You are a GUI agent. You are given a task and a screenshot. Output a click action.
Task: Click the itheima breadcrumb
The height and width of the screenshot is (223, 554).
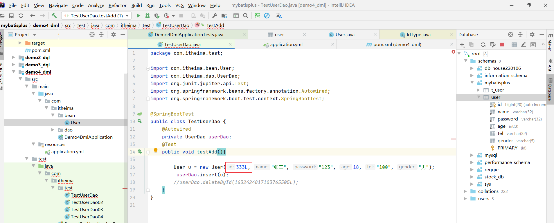pos(129,25)
